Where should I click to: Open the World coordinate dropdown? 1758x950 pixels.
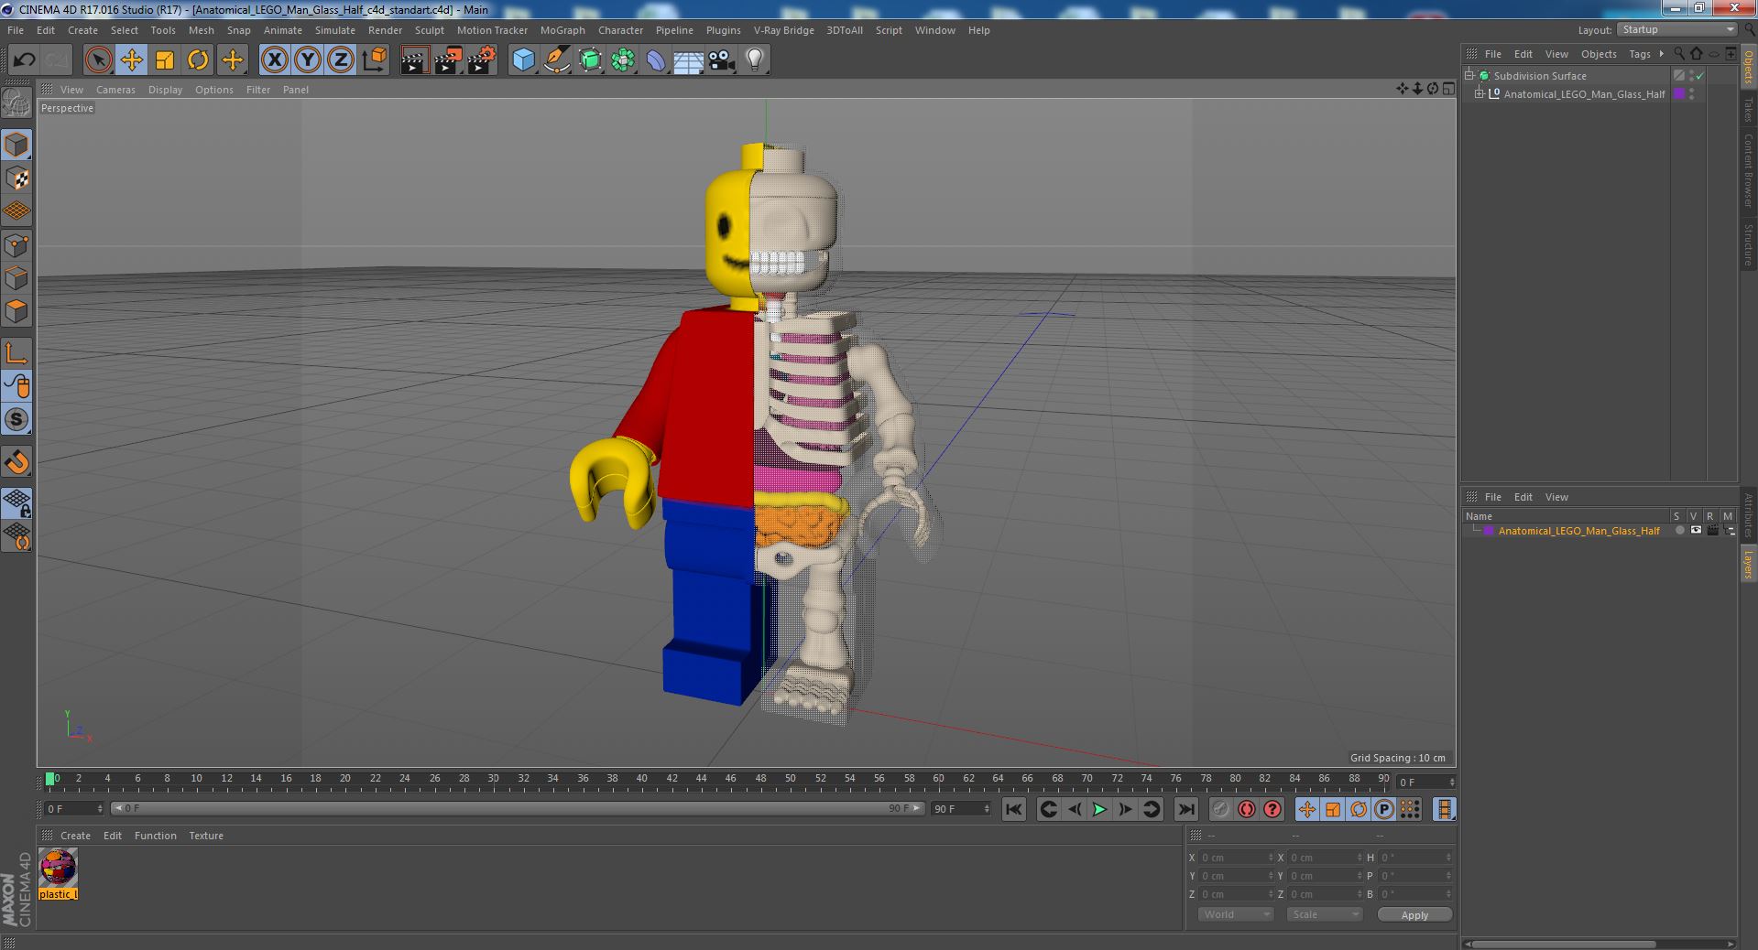pos(1235,914)
